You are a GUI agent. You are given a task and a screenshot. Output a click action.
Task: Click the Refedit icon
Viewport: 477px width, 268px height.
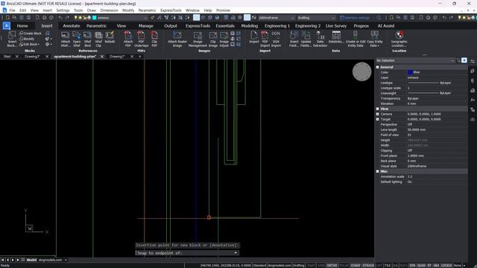110,37
